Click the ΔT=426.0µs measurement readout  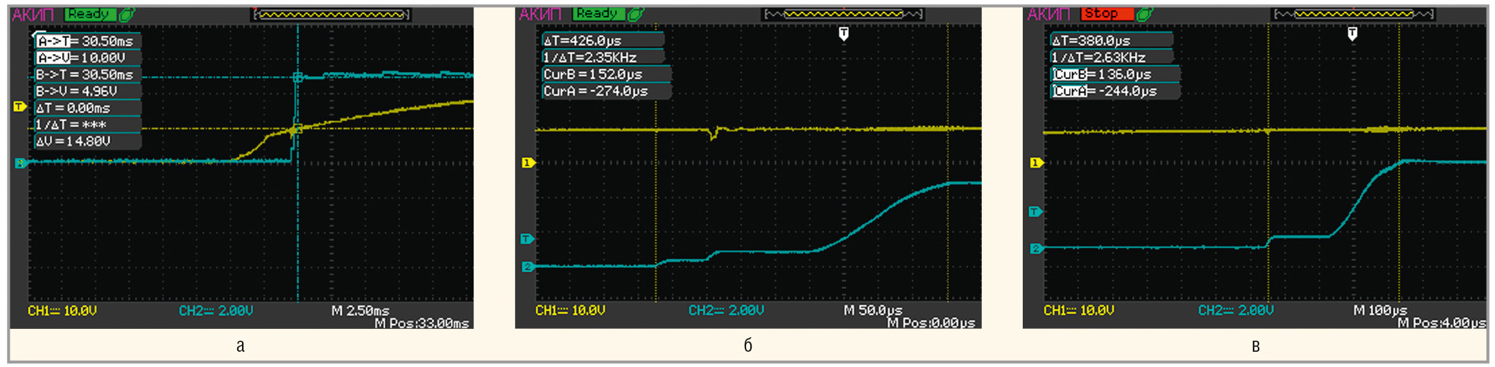tap(584, 41)
